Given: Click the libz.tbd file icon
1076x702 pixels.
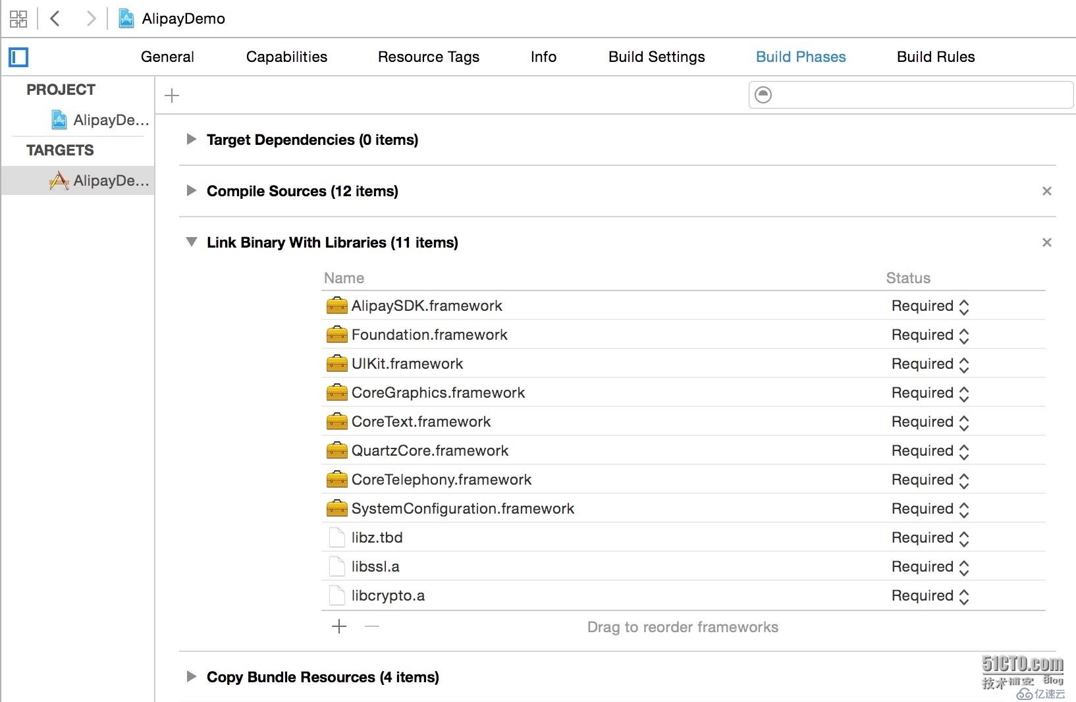Looking at the screenshot, I should click(336, 537).
